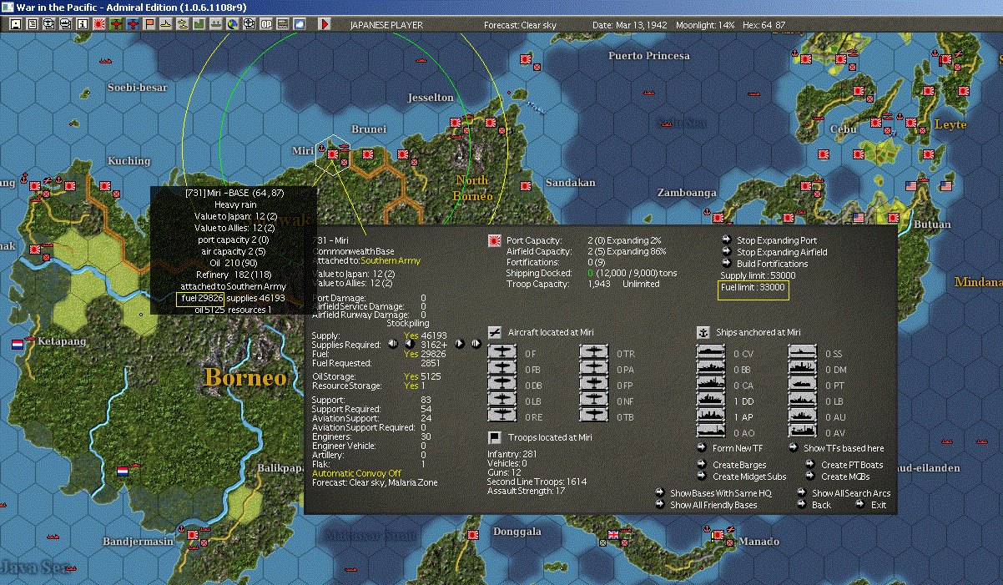
Task: Click the night fighter (NF) aircraft icon
Action: (x=596, y=400)
